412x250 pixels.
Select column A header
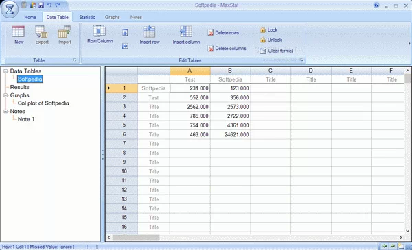pos(190,71)
